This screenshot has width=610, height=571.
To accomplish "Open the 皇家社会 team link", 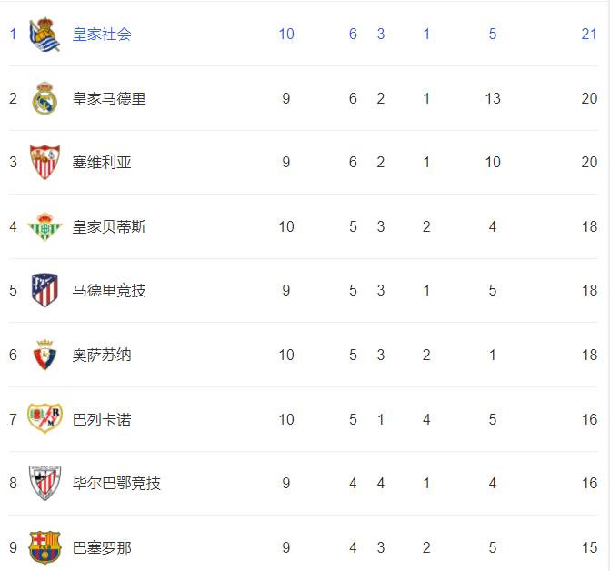I will (102, 35).
